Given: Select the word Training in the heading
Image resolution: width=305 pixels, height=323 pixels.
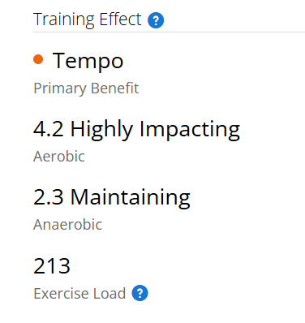Looking at the screenshot, I should pos(64,20).
